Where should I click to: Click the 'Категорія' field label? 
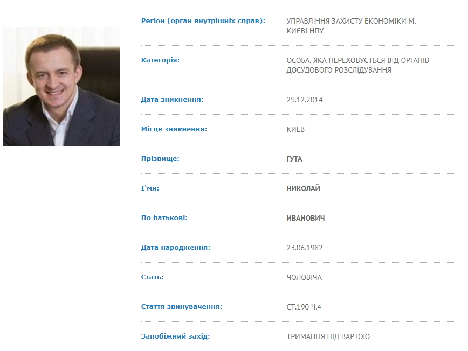point(160,60)
